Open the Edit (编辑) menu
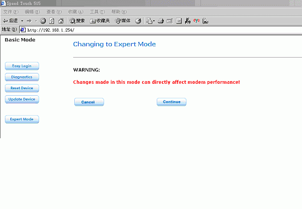The height and width of the screenshot is (209, 302). tap(32, 12)
